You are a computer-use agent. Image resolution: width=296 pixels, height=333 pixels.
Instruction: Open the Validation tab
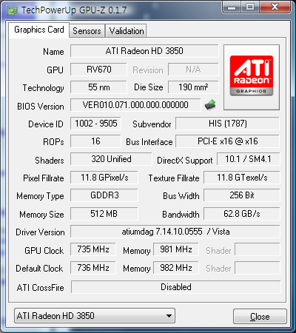pos(127,31)
